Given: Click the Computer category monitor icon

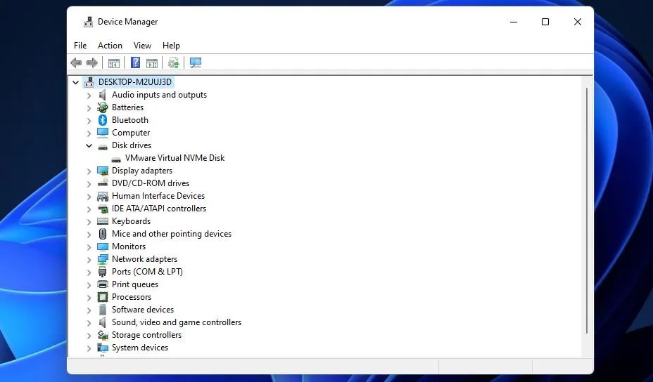Looking at the screenshot, I should [103, 133].
